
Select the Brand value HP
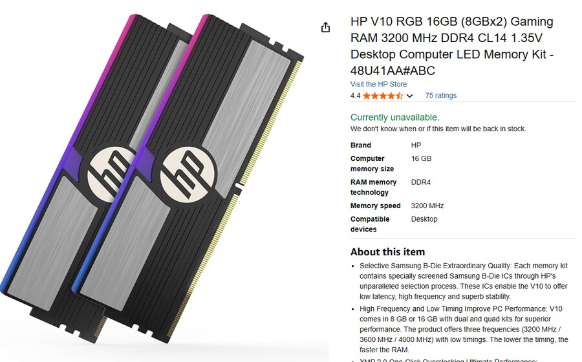pos(416,145)
